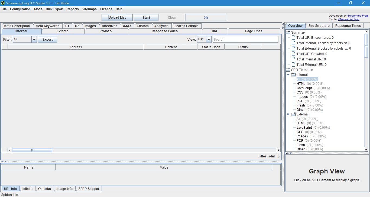Switch to the H2 tab
The width and height of the screenshot is (370, 197).
pyautogui.click(x=77, y=26)
